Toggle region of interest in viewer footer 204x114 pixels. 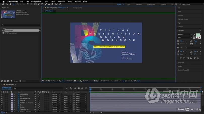[x=95, y=81]
